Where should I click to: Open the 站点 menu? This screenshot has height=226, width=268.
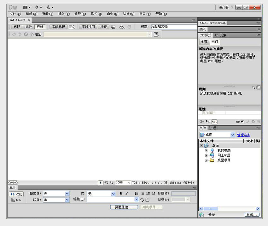point(129,14)
